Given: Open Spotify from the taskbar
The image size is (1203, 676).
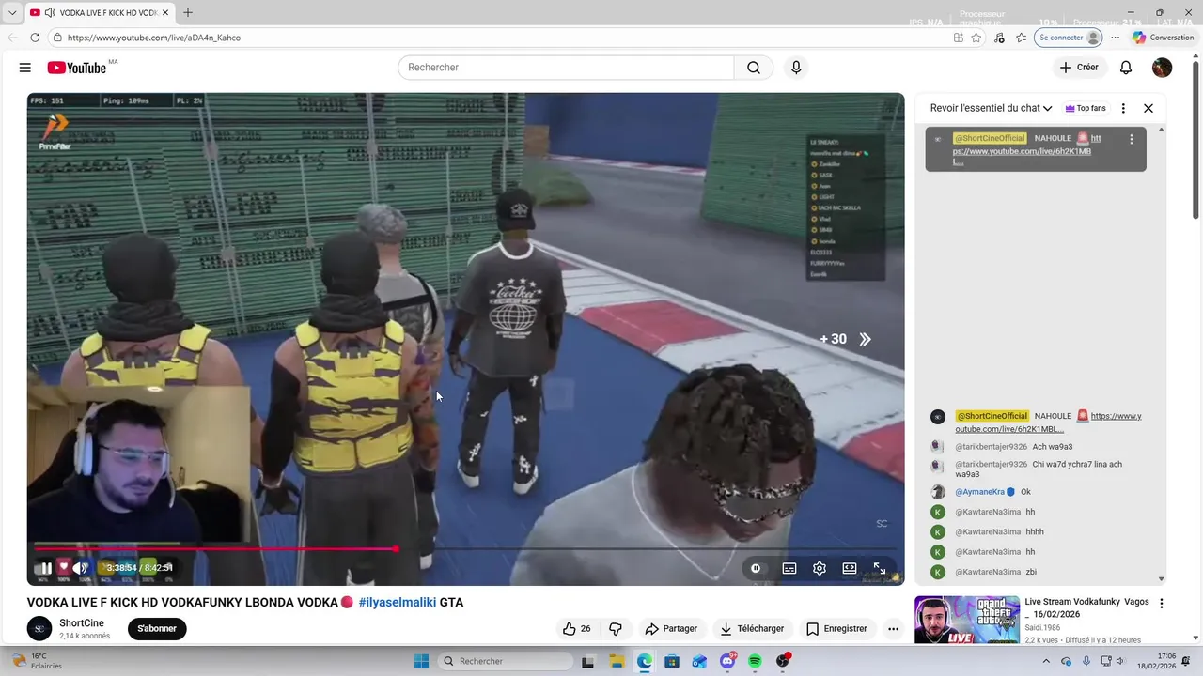Looking at the screenshot, I should [x=755, y=661].
